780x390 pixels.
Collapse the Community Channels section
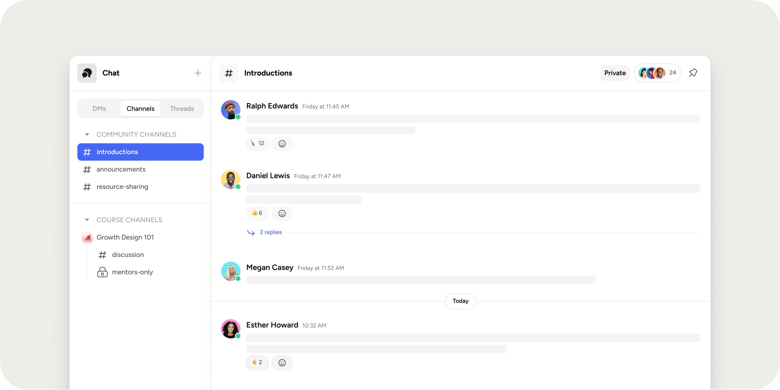87,134
